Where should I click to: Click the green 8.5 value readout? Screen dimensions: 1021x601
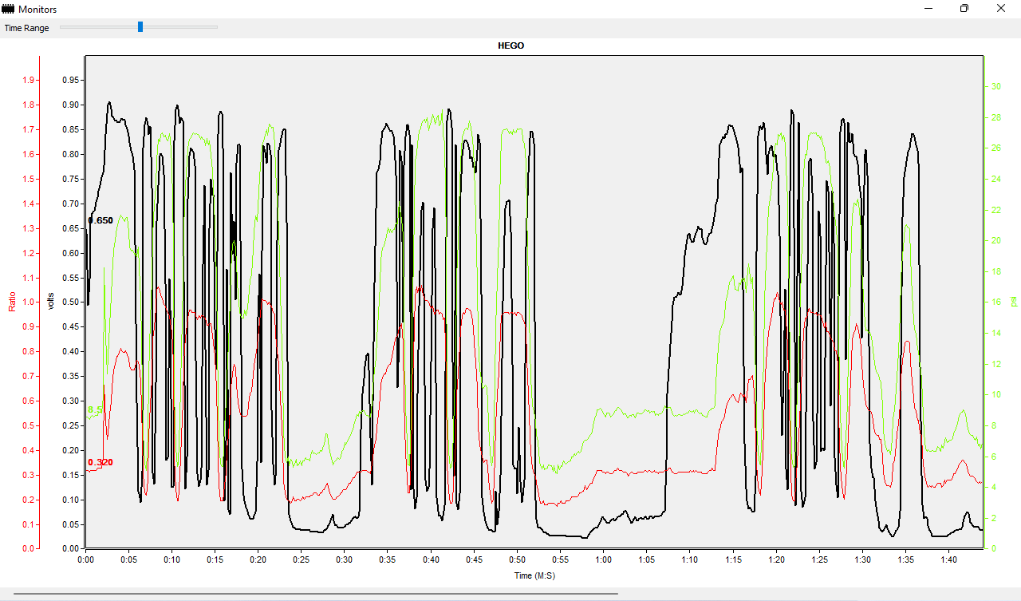click(95, 410)
